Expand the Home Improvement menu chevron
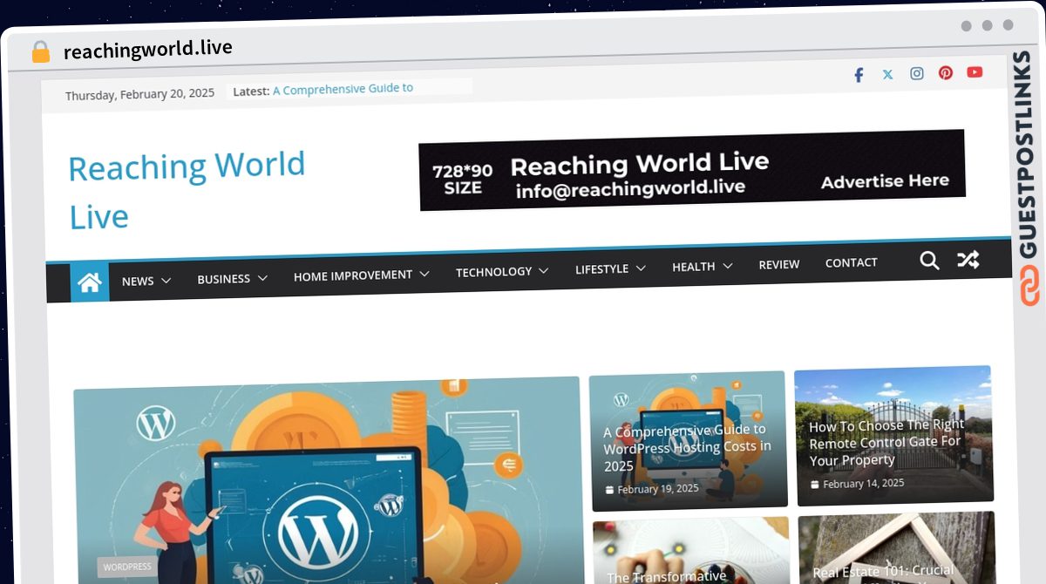 (x=425, y=274)
